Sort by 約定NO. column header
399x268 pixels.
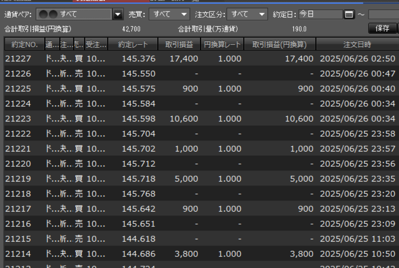(24, 45)
